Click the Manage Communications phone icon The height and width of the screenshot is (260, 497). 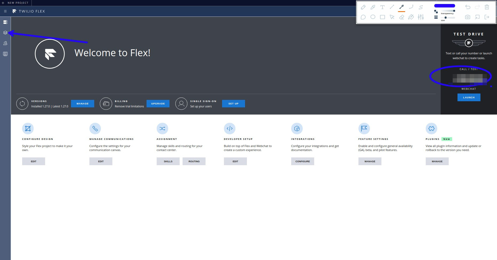[95, 129]
